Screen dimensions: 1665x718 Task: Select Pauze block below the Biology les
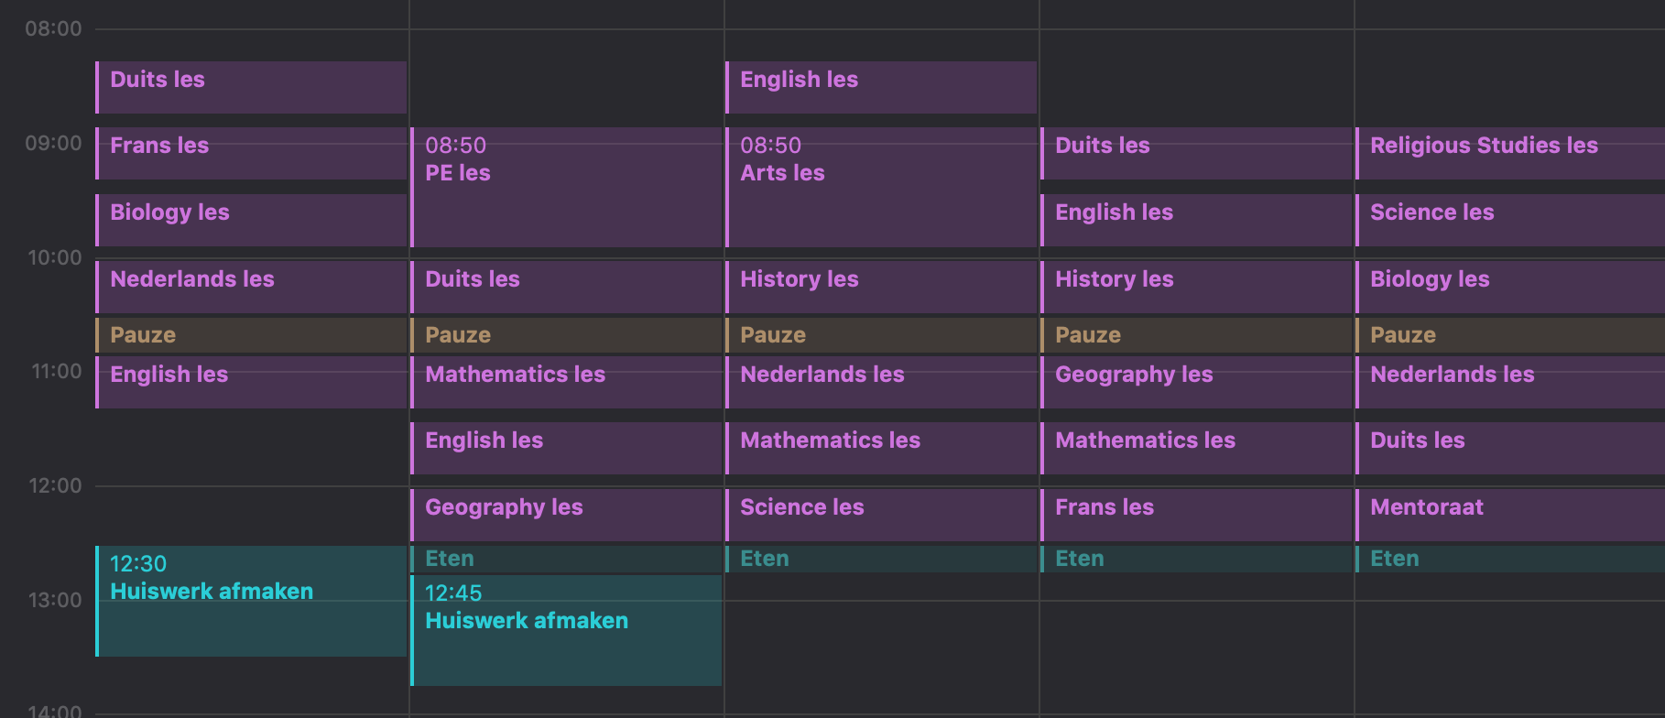coord(1509,335)
